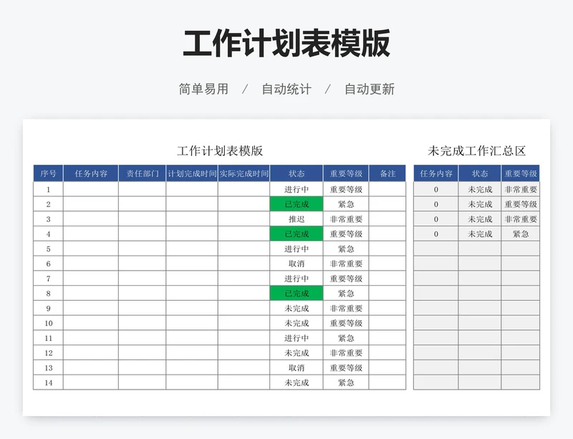Open the 进行中 status cell in row 1
573x439 pixels.
pyautogui.click(x=297, y=190)
